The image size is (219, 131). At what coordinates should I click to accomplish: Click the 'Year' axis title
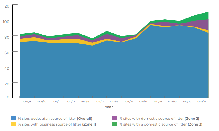pyautogui.click(x=109, y=107)
